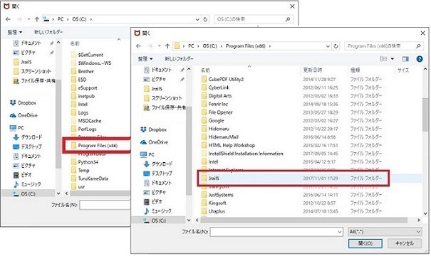The height and width of the screenshot is (256, 431).
Task: Click Program Files (x86) breadcrumb segment
Action: [x=246, y=46]
